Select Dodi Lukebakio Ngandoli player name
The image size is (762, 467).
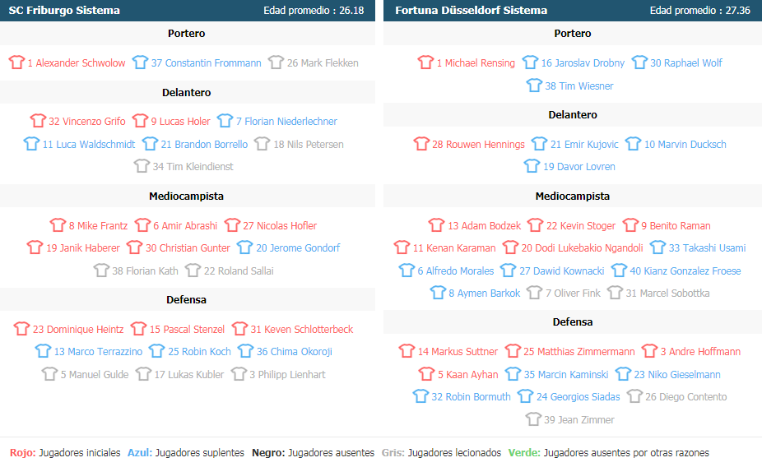[582, 248]
